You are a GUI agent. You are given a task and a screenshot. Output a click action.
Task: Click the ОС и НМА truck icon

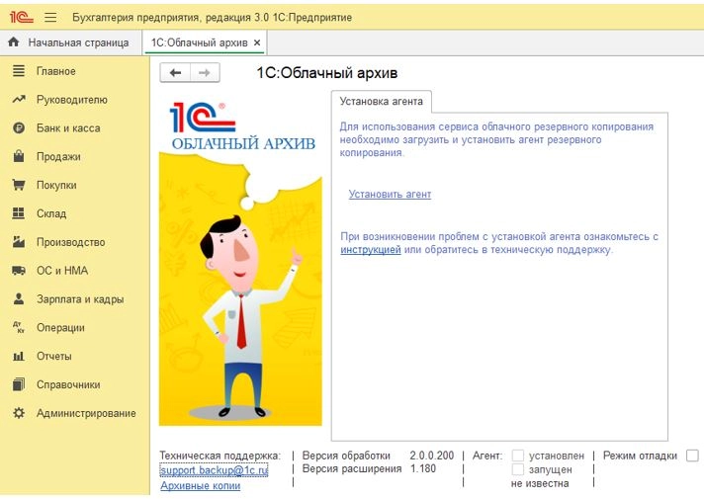(x=19, y=271)
